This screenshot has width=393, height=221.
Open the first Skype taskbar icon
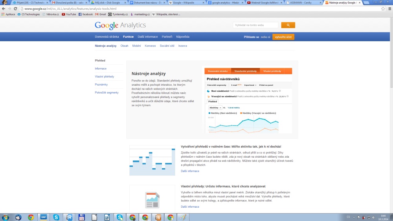[56, 217]
